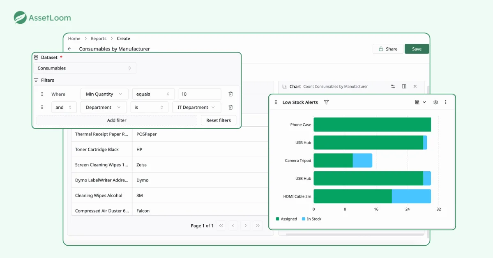Click the Reports breadcrumb
This screenshot has width=493, height=258.
99,39
